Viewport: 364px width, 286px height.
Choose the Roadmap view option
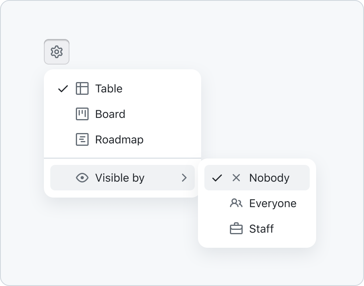[123, 139]
